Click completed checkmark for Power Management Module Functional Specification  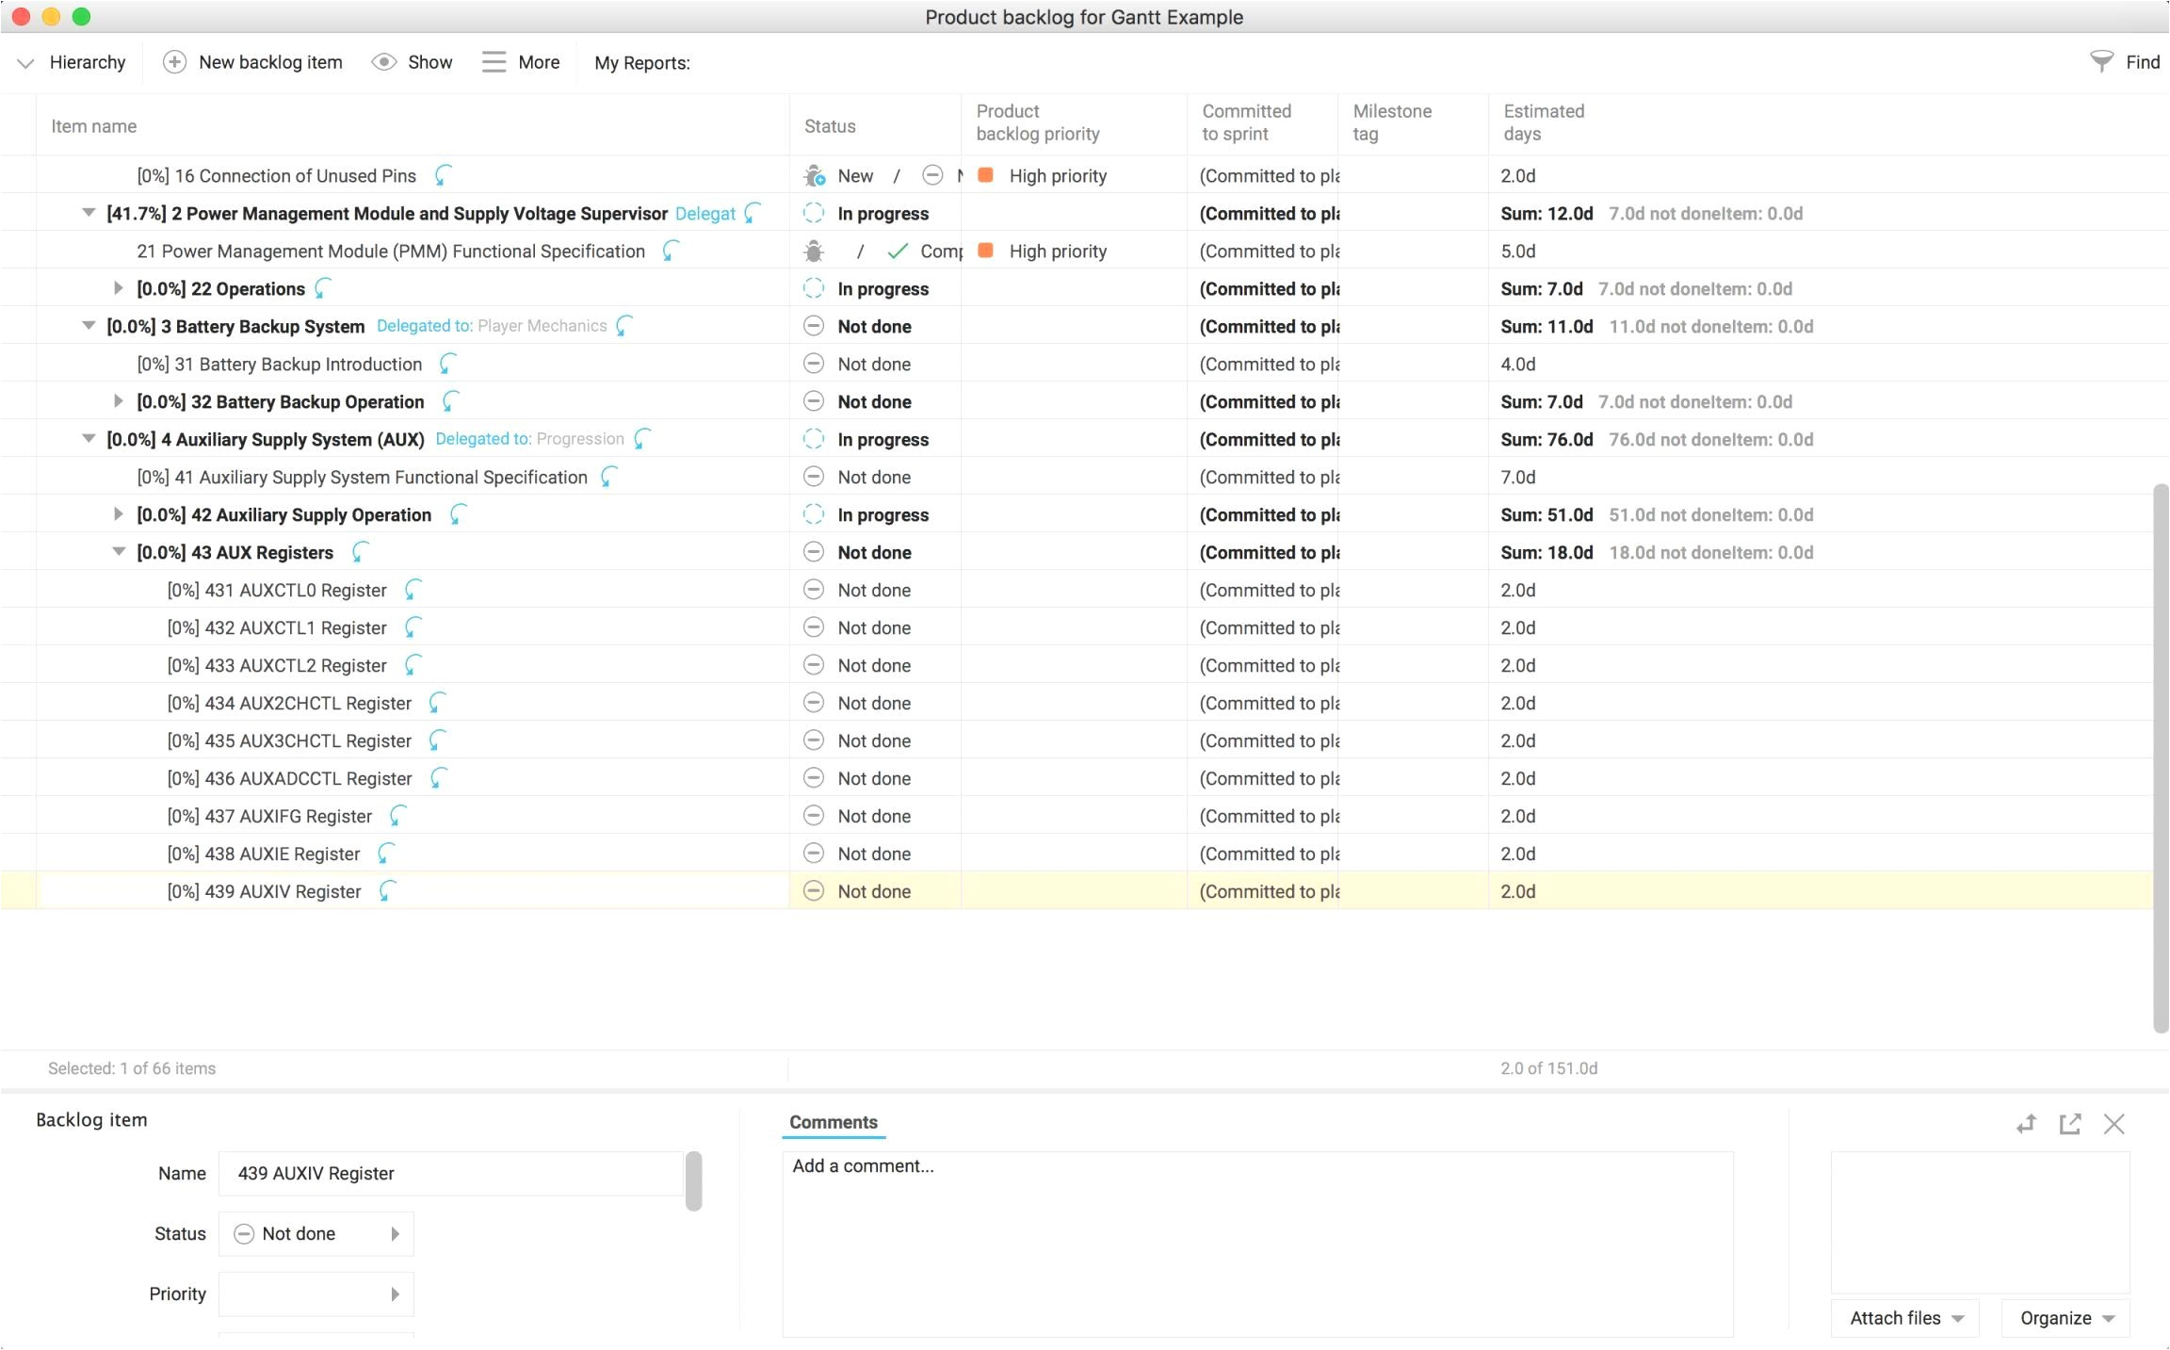[x=898, y=251]
